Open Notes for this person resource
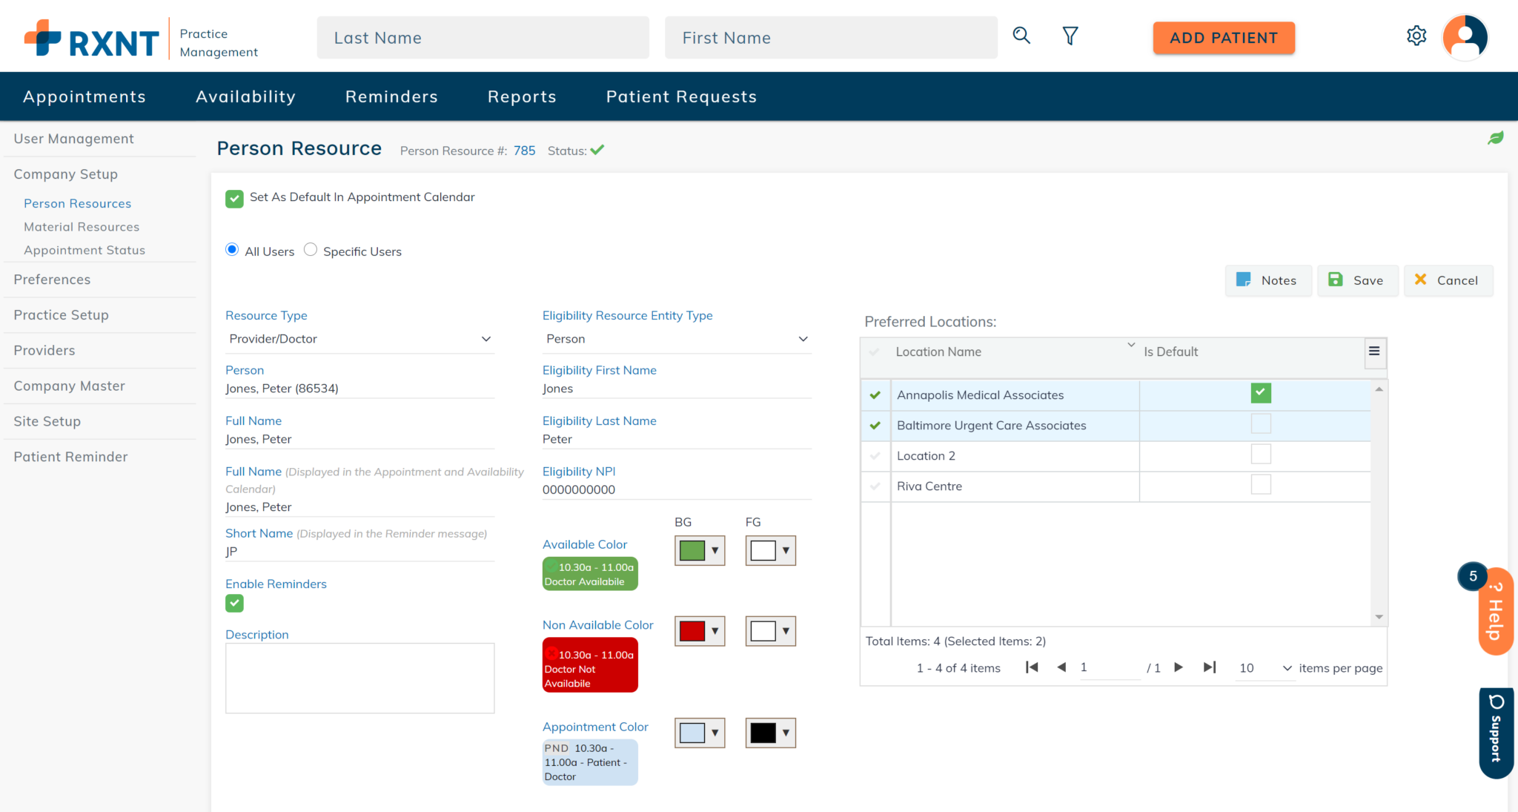Viewport: 1518px width, 812px height. (1268, 280)
